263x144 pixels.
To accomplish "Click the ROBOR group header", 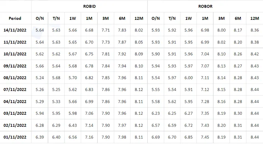I will (205, 6).
